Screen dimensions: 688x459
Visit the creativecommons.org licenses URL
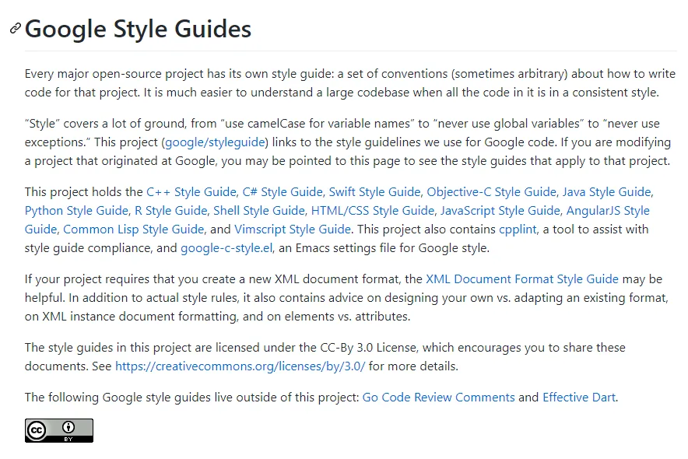coord(240,366)
